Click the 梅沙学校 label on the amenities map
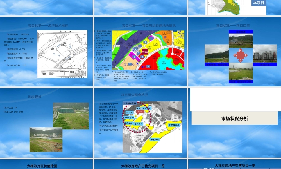The width and height of the screenshot is (281, 169). (128, 123)
